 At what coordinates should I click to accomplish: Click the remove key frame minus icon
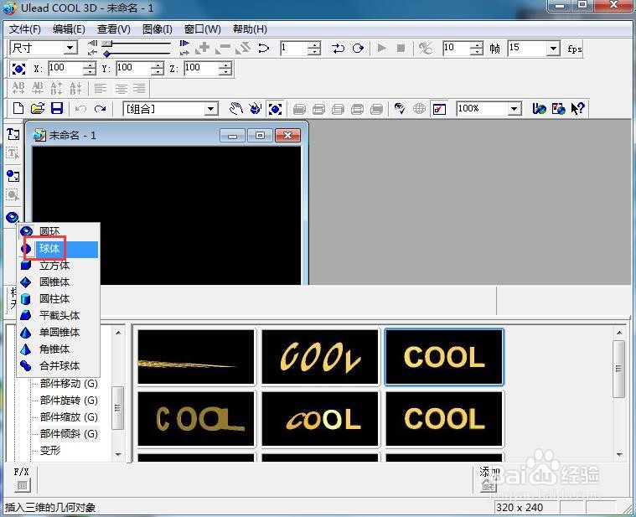click(222, 49)
